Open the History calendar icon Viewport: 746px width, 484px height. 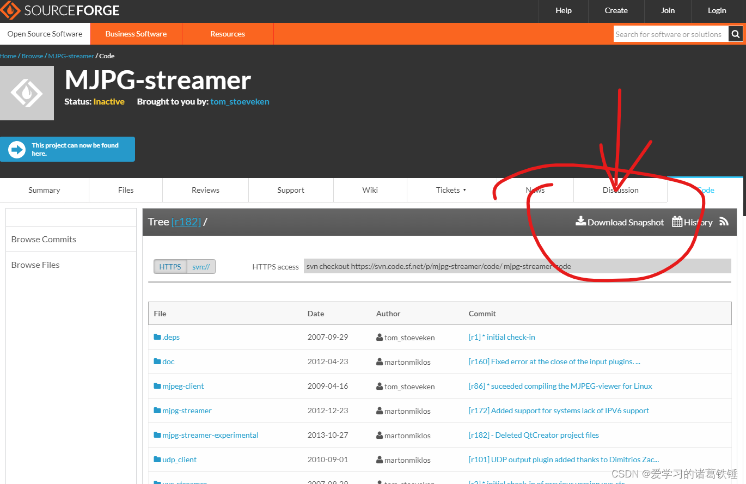tap(677, 222)
